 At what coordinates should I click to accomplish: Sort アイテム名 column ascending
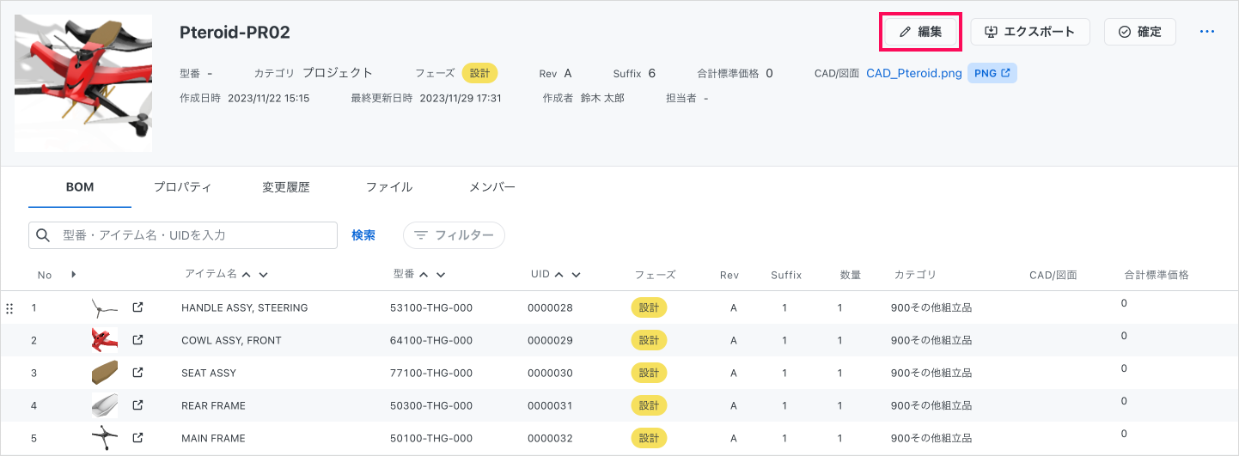tap(247, 275)
